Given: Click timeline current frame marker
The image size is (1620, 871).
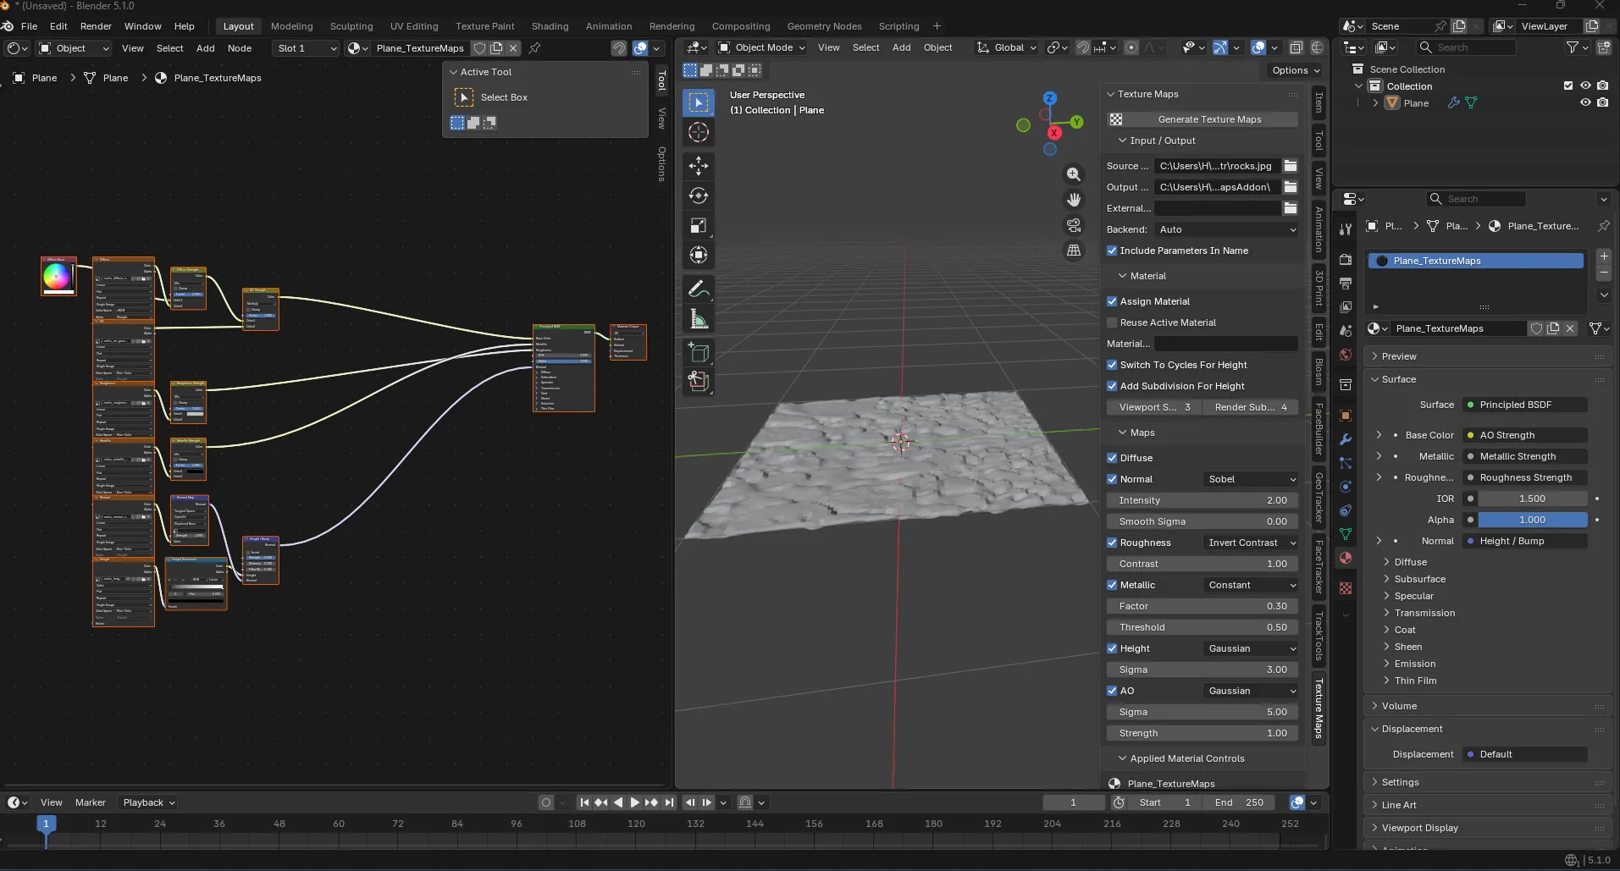Looking at the screenshot, I should pyautogui.click(x=46, y=824).
